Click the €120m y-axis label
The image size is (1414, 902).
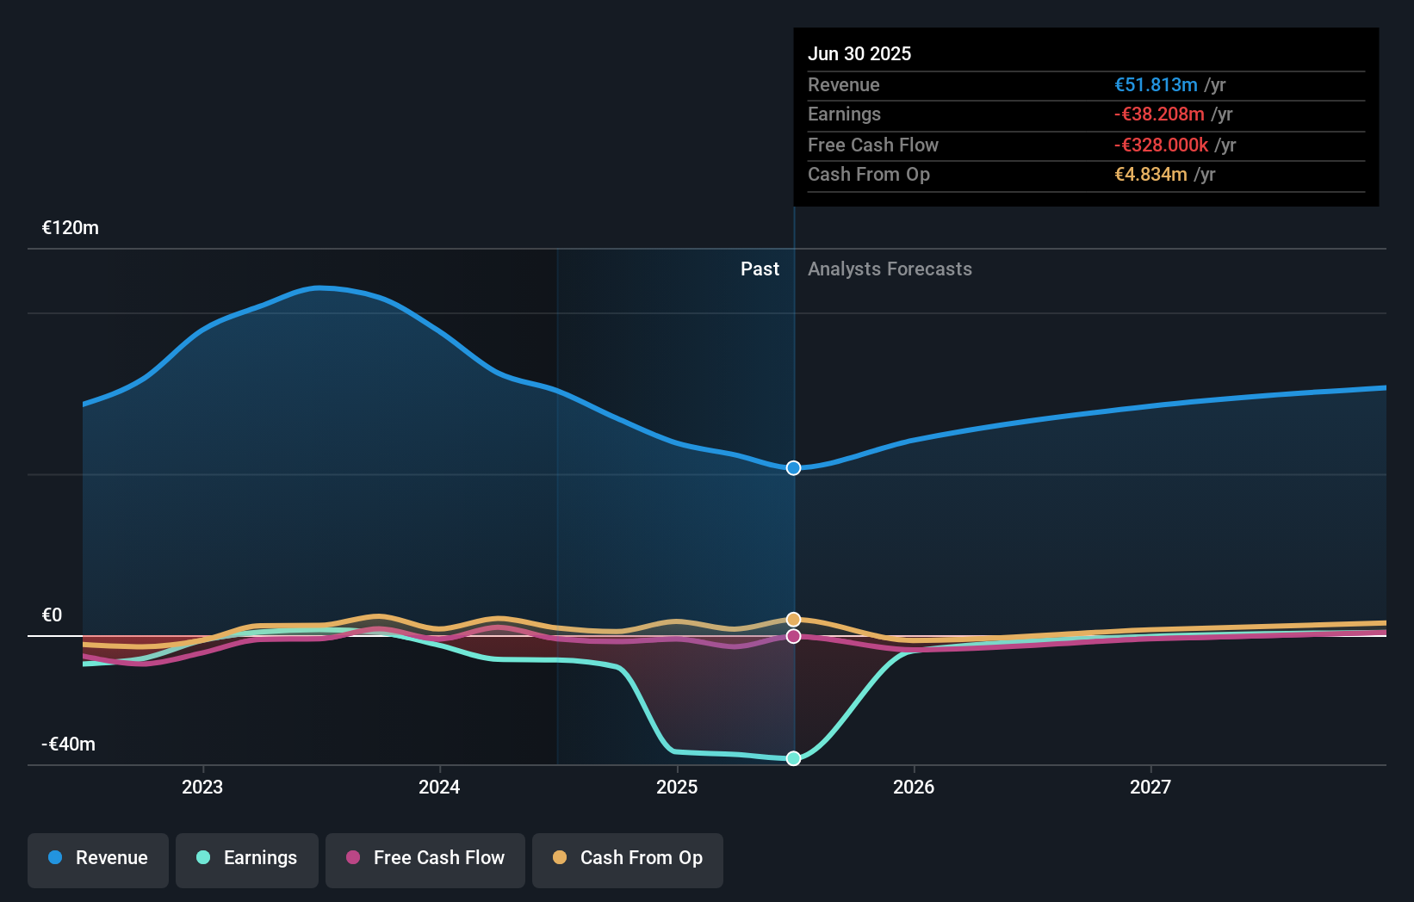coord(71,228)
